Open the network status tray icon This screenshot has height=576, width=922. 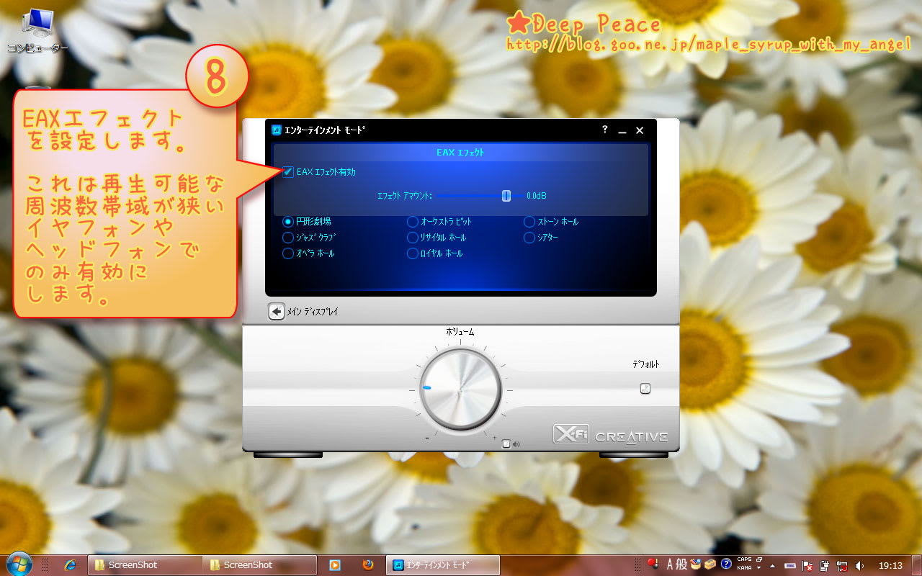841,566
